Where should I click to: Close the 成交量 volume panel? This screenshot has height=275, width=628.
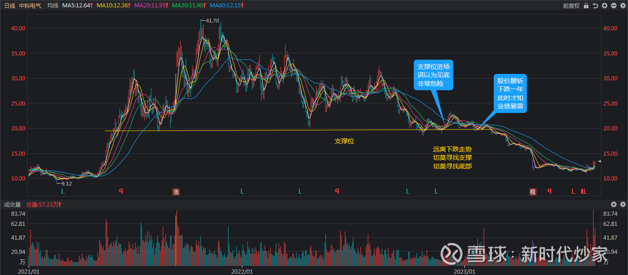(x=614, y=204)
